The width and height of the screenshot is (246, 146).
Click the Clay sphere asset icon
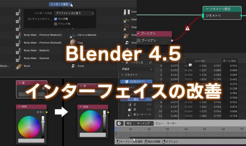[73, 43]
